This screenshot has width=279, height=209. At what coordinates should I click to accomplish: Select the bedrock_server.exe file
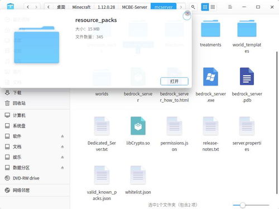(210, 85)
